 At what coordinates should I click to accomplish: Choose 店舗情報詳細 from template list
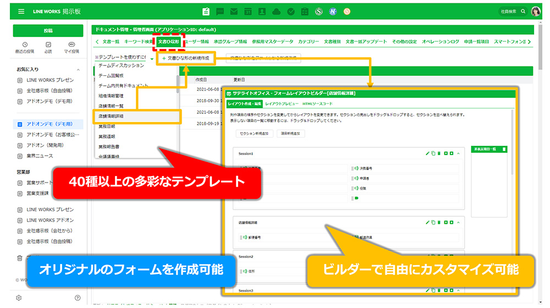tap(137, 116)
